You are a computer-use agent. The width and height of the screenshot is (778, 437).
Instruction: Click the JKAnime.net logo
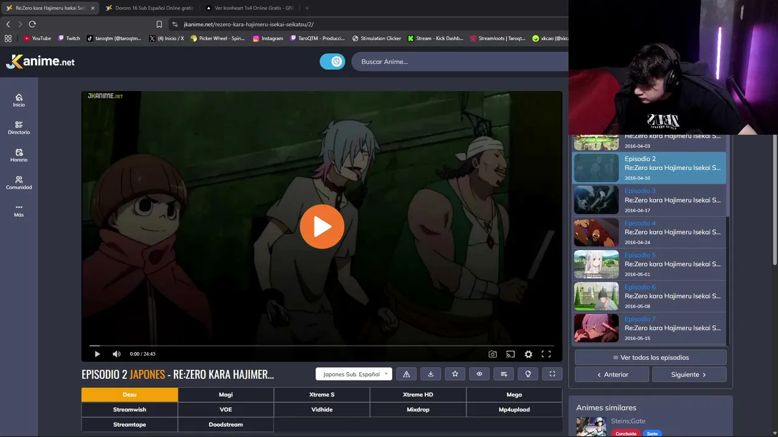pos(40,61)
